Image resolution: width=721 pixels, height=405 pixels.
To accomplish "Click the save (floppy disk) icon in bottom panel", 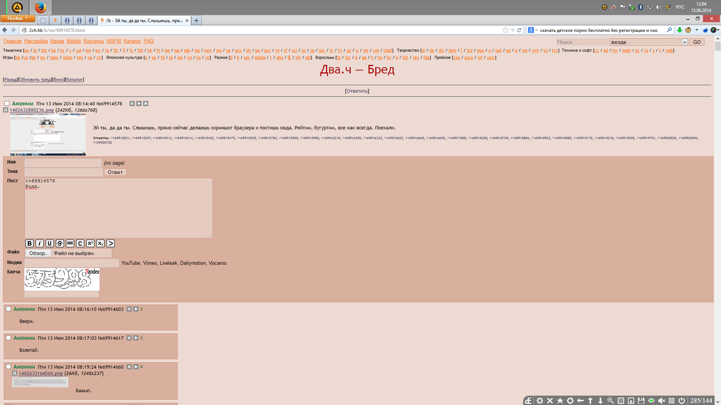I will click(x=641, y=400).
